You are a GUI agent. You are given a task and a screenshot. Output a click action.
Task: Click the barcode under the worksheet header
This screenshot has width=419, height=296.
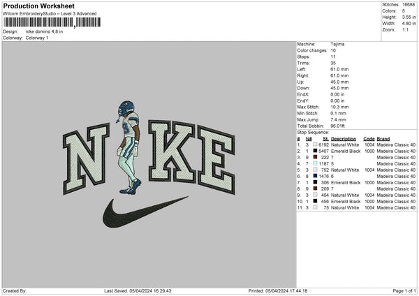(52, 22)
